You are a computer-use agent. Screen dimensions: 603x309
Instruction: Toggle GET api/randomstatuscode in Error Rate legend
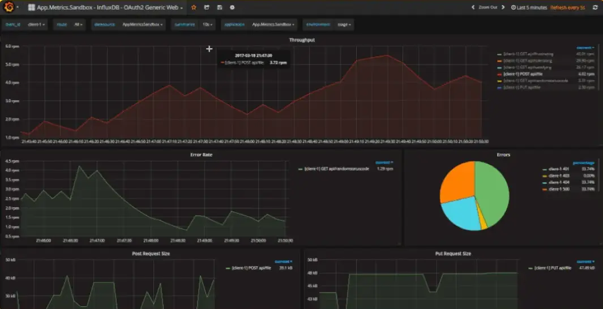pyautogui.click(x=336, y=169)
